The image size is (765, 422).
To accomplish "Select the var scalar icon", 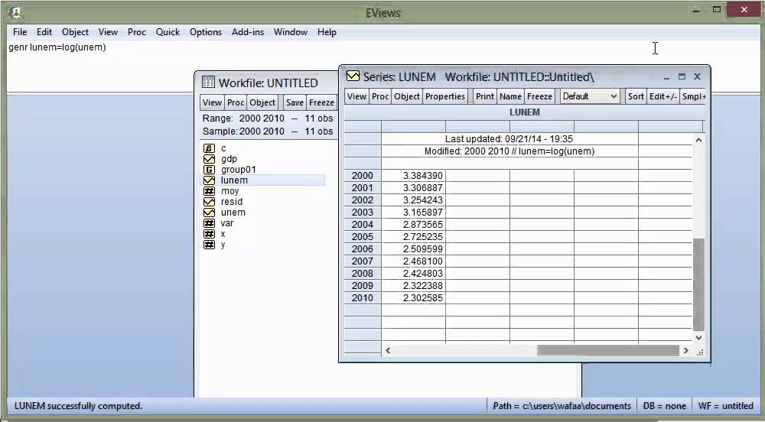I will tap(209, 223).
